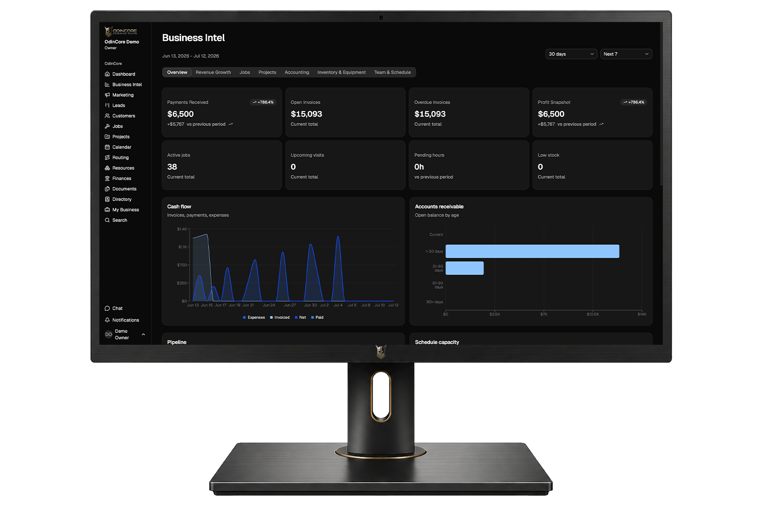
Task: Click the date range 'Jun 13, 2026 - Jul 12, 2026'
Action: tap(190, 56)
